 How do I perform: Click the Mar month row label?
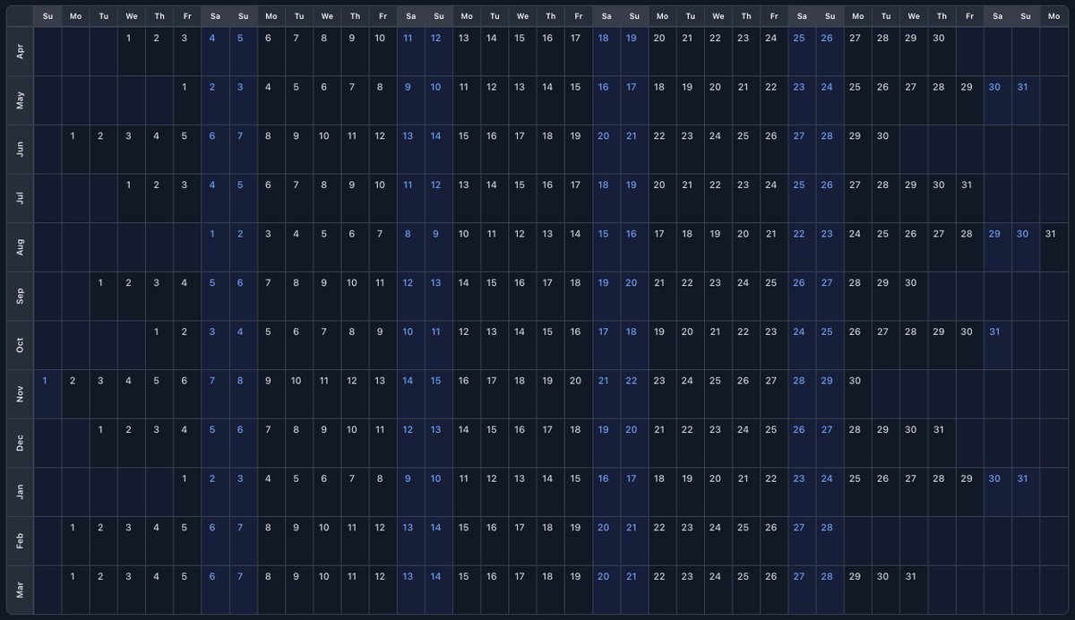(20, 589)
